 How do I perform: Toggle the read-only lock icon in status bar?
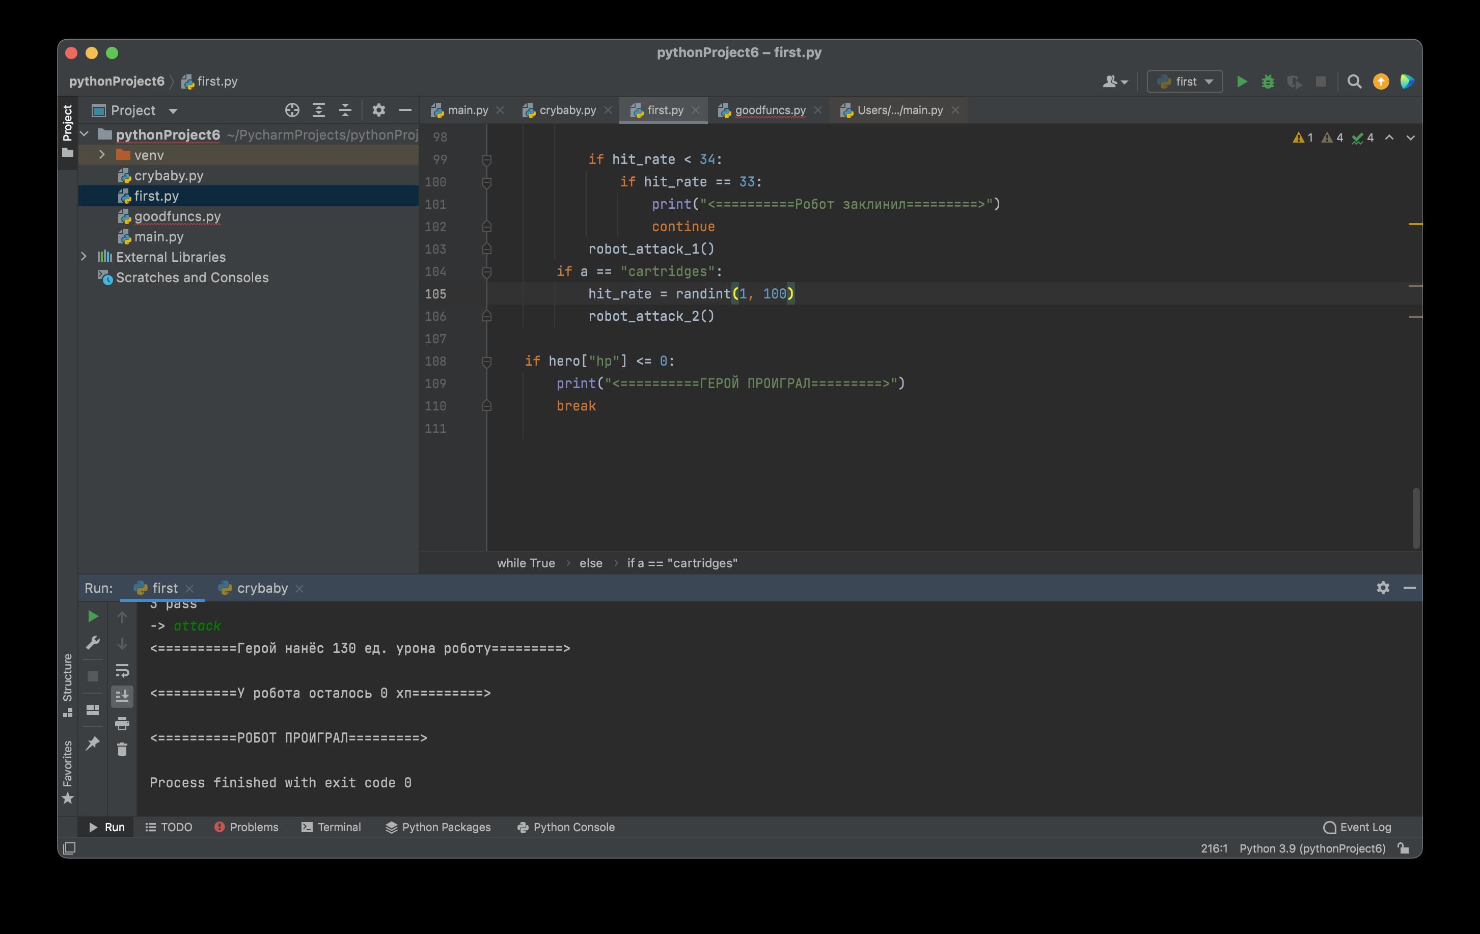[x=1403, y=848]
